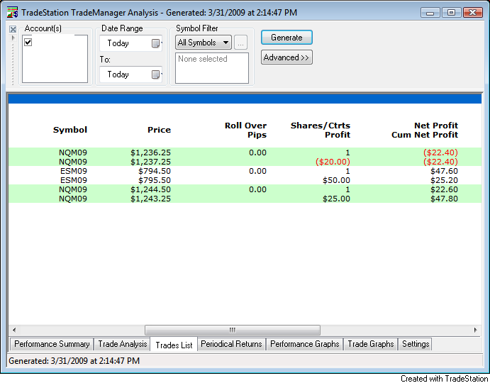Click the TradeStation app icon in title bar

[13, 13]
